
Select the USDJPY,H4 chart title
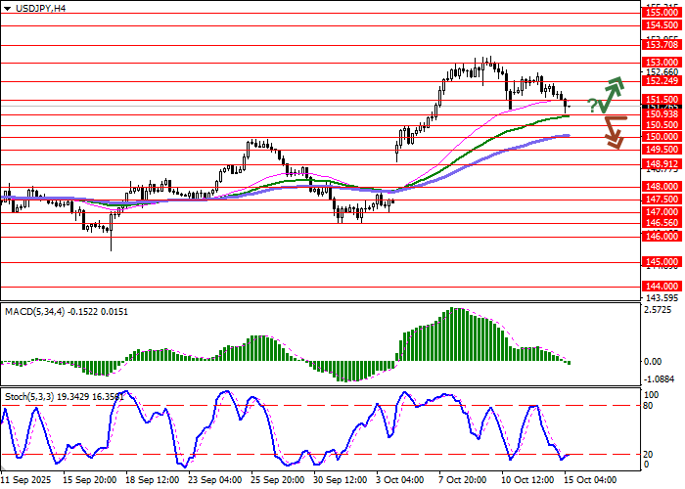click(39, 8)
